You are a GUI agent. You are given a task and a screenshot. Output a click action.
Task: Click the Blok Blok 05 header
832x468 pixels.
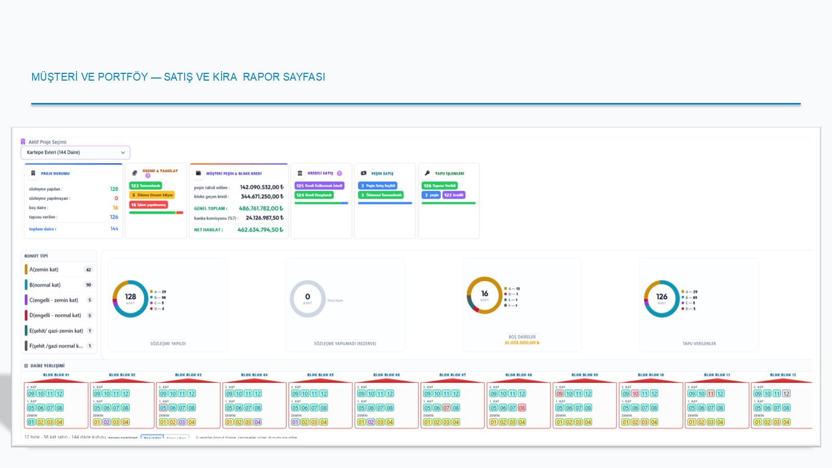click(320, 374)
